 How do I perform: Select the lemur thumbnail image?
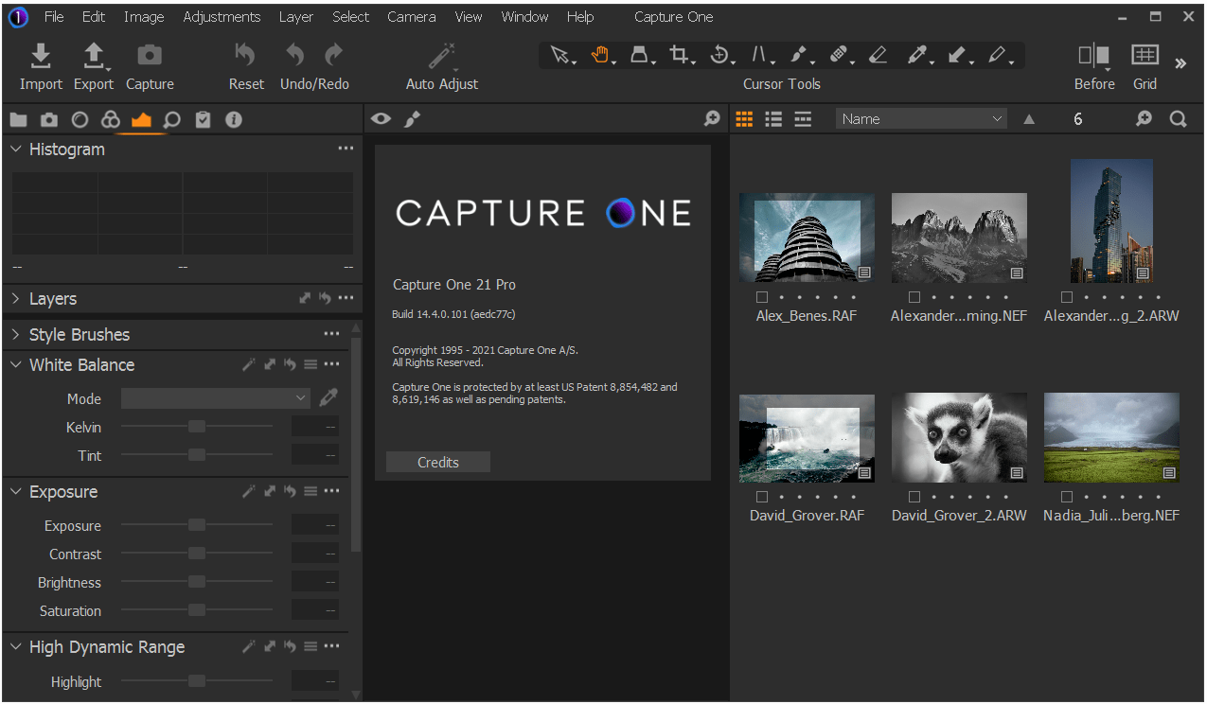pos(959,438)
